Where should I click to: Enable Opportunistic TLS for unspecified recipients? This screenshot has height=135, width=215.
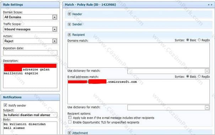pos(70,122)
